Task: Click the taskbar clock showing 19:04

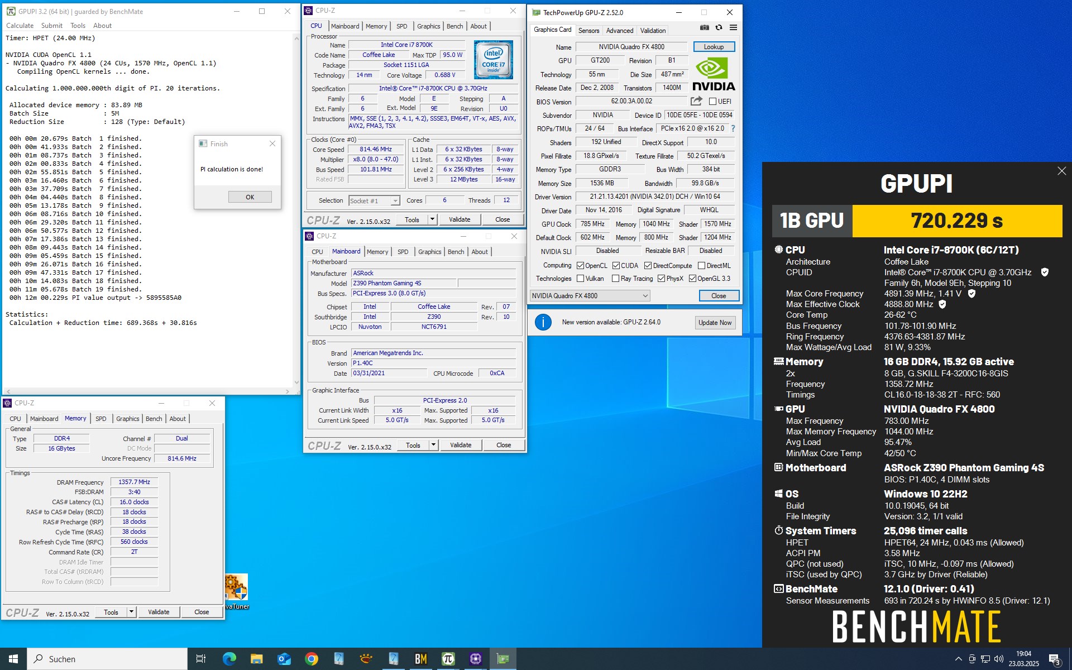Action: 1023,659
